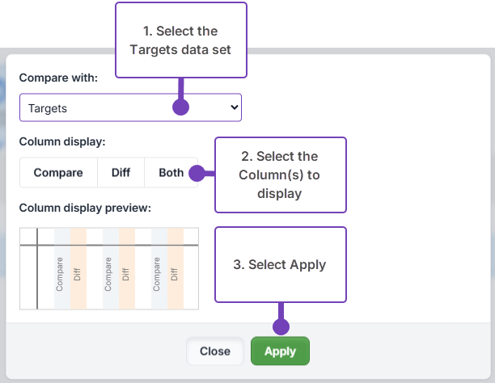This screenshot has width=495, height=383.
Task: Click the 'Column display:' label
Action: click(62, 141)
